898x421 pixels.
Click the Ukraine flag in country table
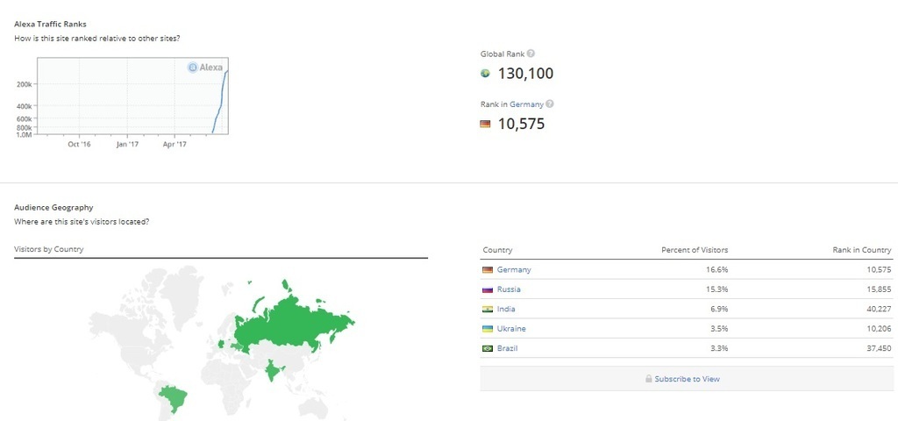click(x=488, y=329)
